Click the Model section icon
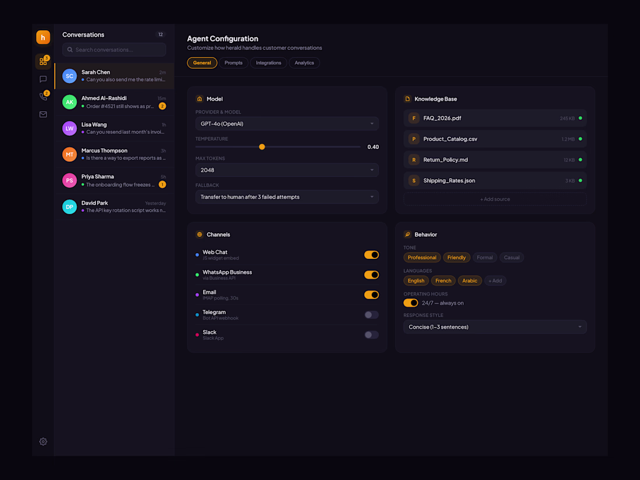The image size is (640, 480). (x=200, y=99)
